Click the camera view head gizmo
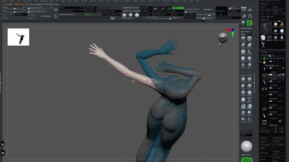Screen dimensions: 289x162 222,39
